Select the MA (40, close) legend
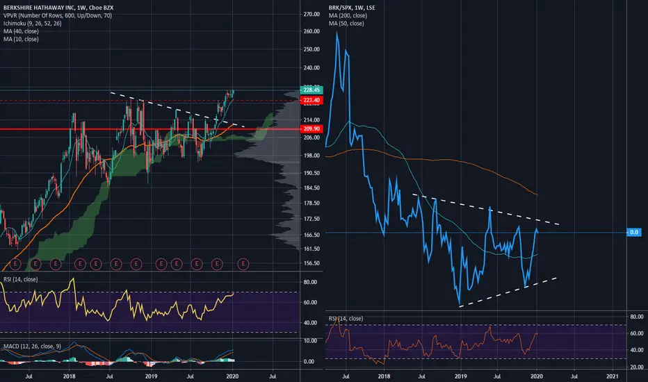Viewport: 648px width, 382px height. point(21,31)
